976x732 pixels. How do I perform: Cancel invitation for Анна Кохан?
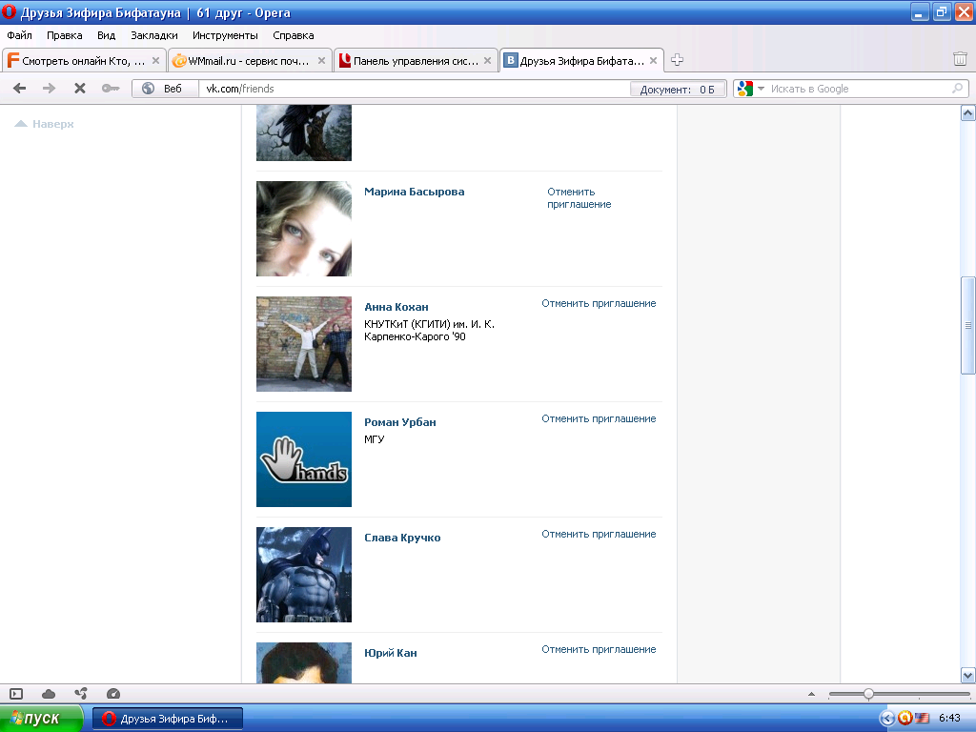click(x=599, y=303)
